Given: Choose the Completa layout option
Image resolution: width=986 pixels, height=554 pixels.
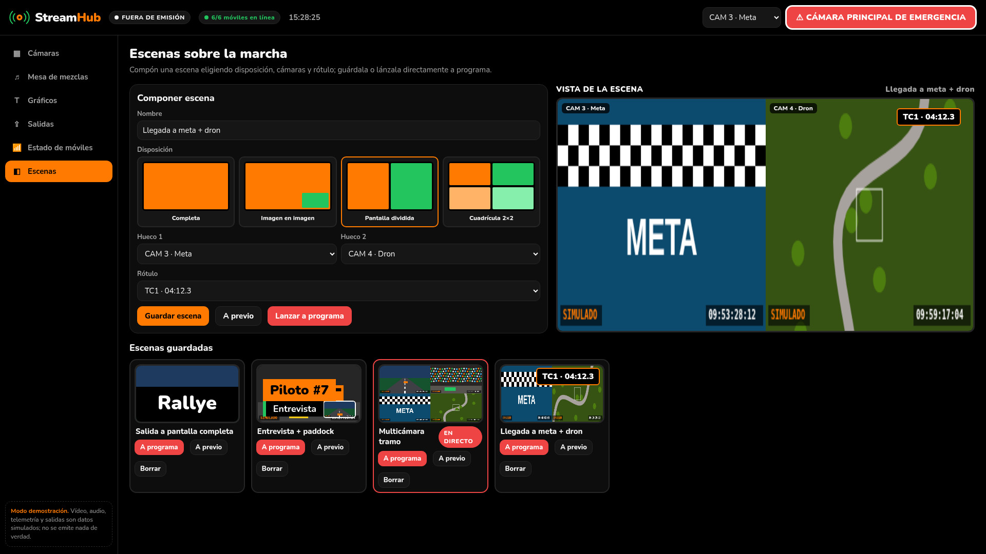Looking at the screenshot, I should [x=186, y=192].
